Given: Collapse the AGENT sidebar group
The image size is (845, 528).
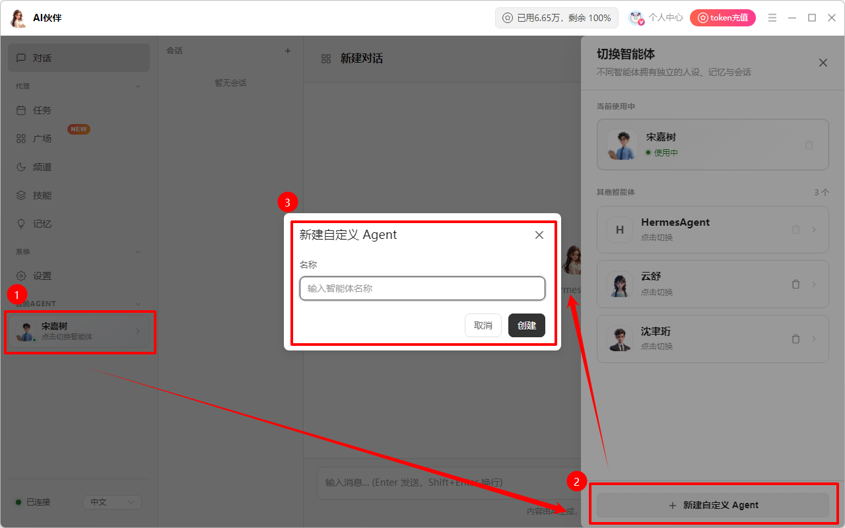Looking at the screenshot, I should pyautogui.click(x=138, y=304).
